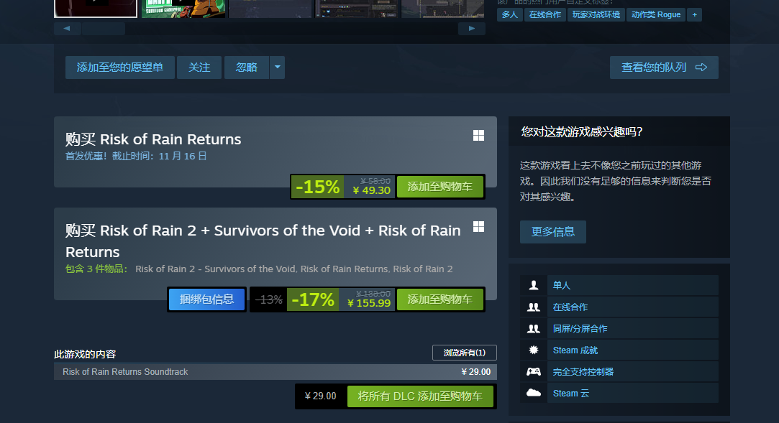
Task: Click the shared/split-screen co-op icon
Action: click(x=534, y=328)
